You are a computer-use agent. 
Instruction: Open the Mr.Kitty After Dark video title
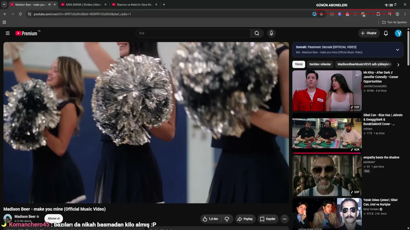click(381, 77)
